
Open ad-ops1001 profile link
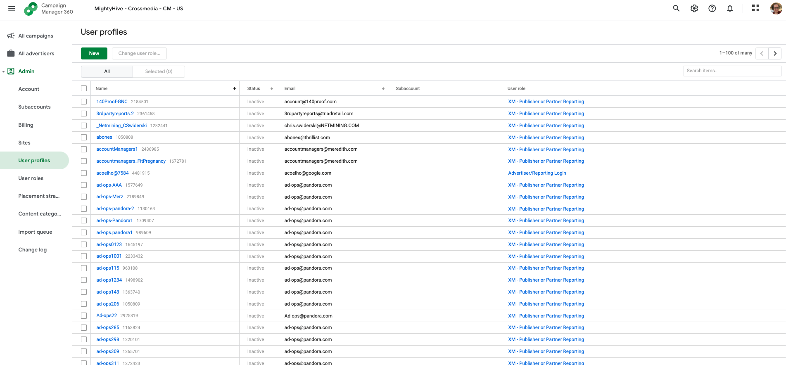(x=109, y=256)
